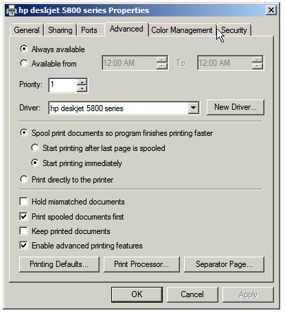Select the Advanced tab

(x=126, y=29)
